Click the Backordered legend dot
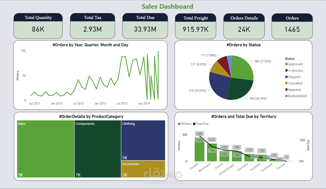The height and width of the screenshot is (189, 326). coord(287,96)
